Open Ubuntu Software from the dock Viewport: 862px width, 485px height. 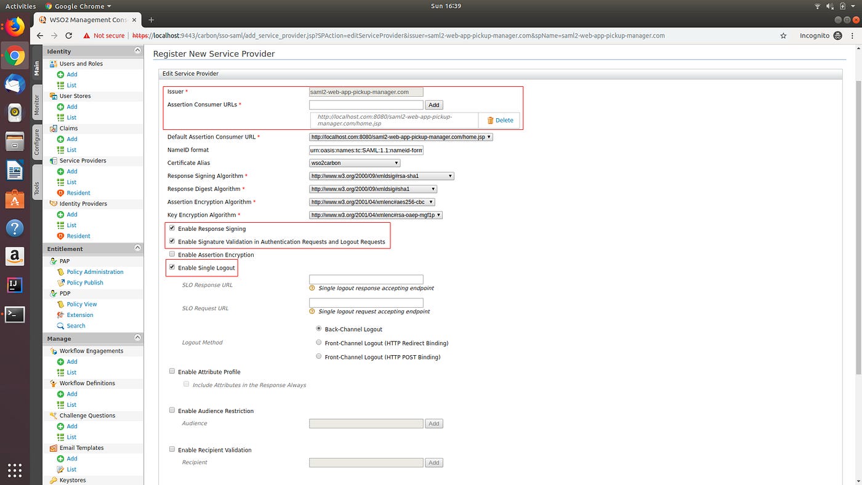click(15, 199)
